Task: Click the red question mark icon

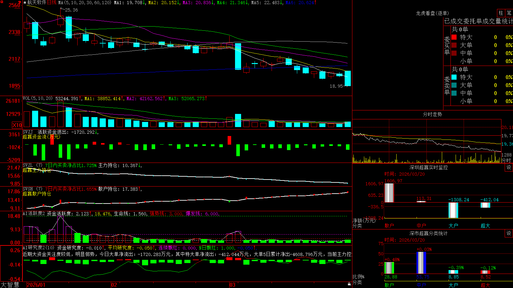Action: [20, 3]
